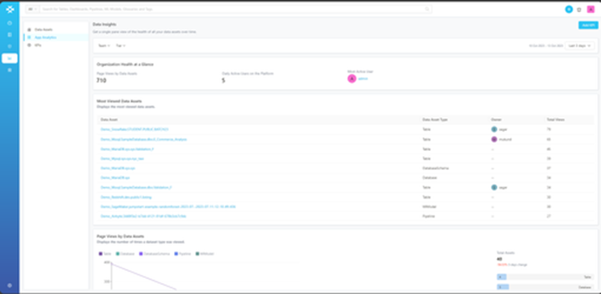Open the notification icon in top bar
This screenshot has width=601, height=294.
(579, 10)
